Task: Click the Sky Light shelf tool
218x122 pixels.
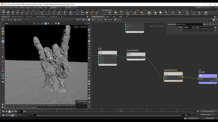Action: coord(155,13)
